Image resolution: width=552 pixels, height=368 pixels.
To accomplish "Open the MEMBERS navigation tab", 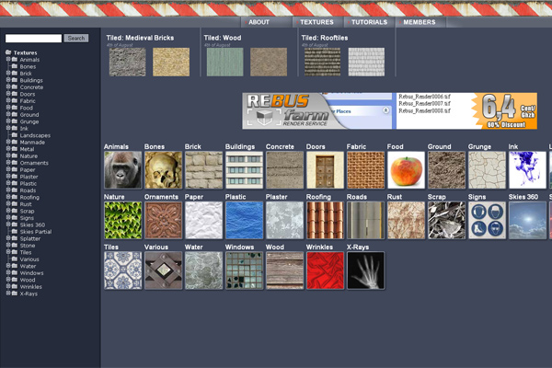I will [420, 22].
